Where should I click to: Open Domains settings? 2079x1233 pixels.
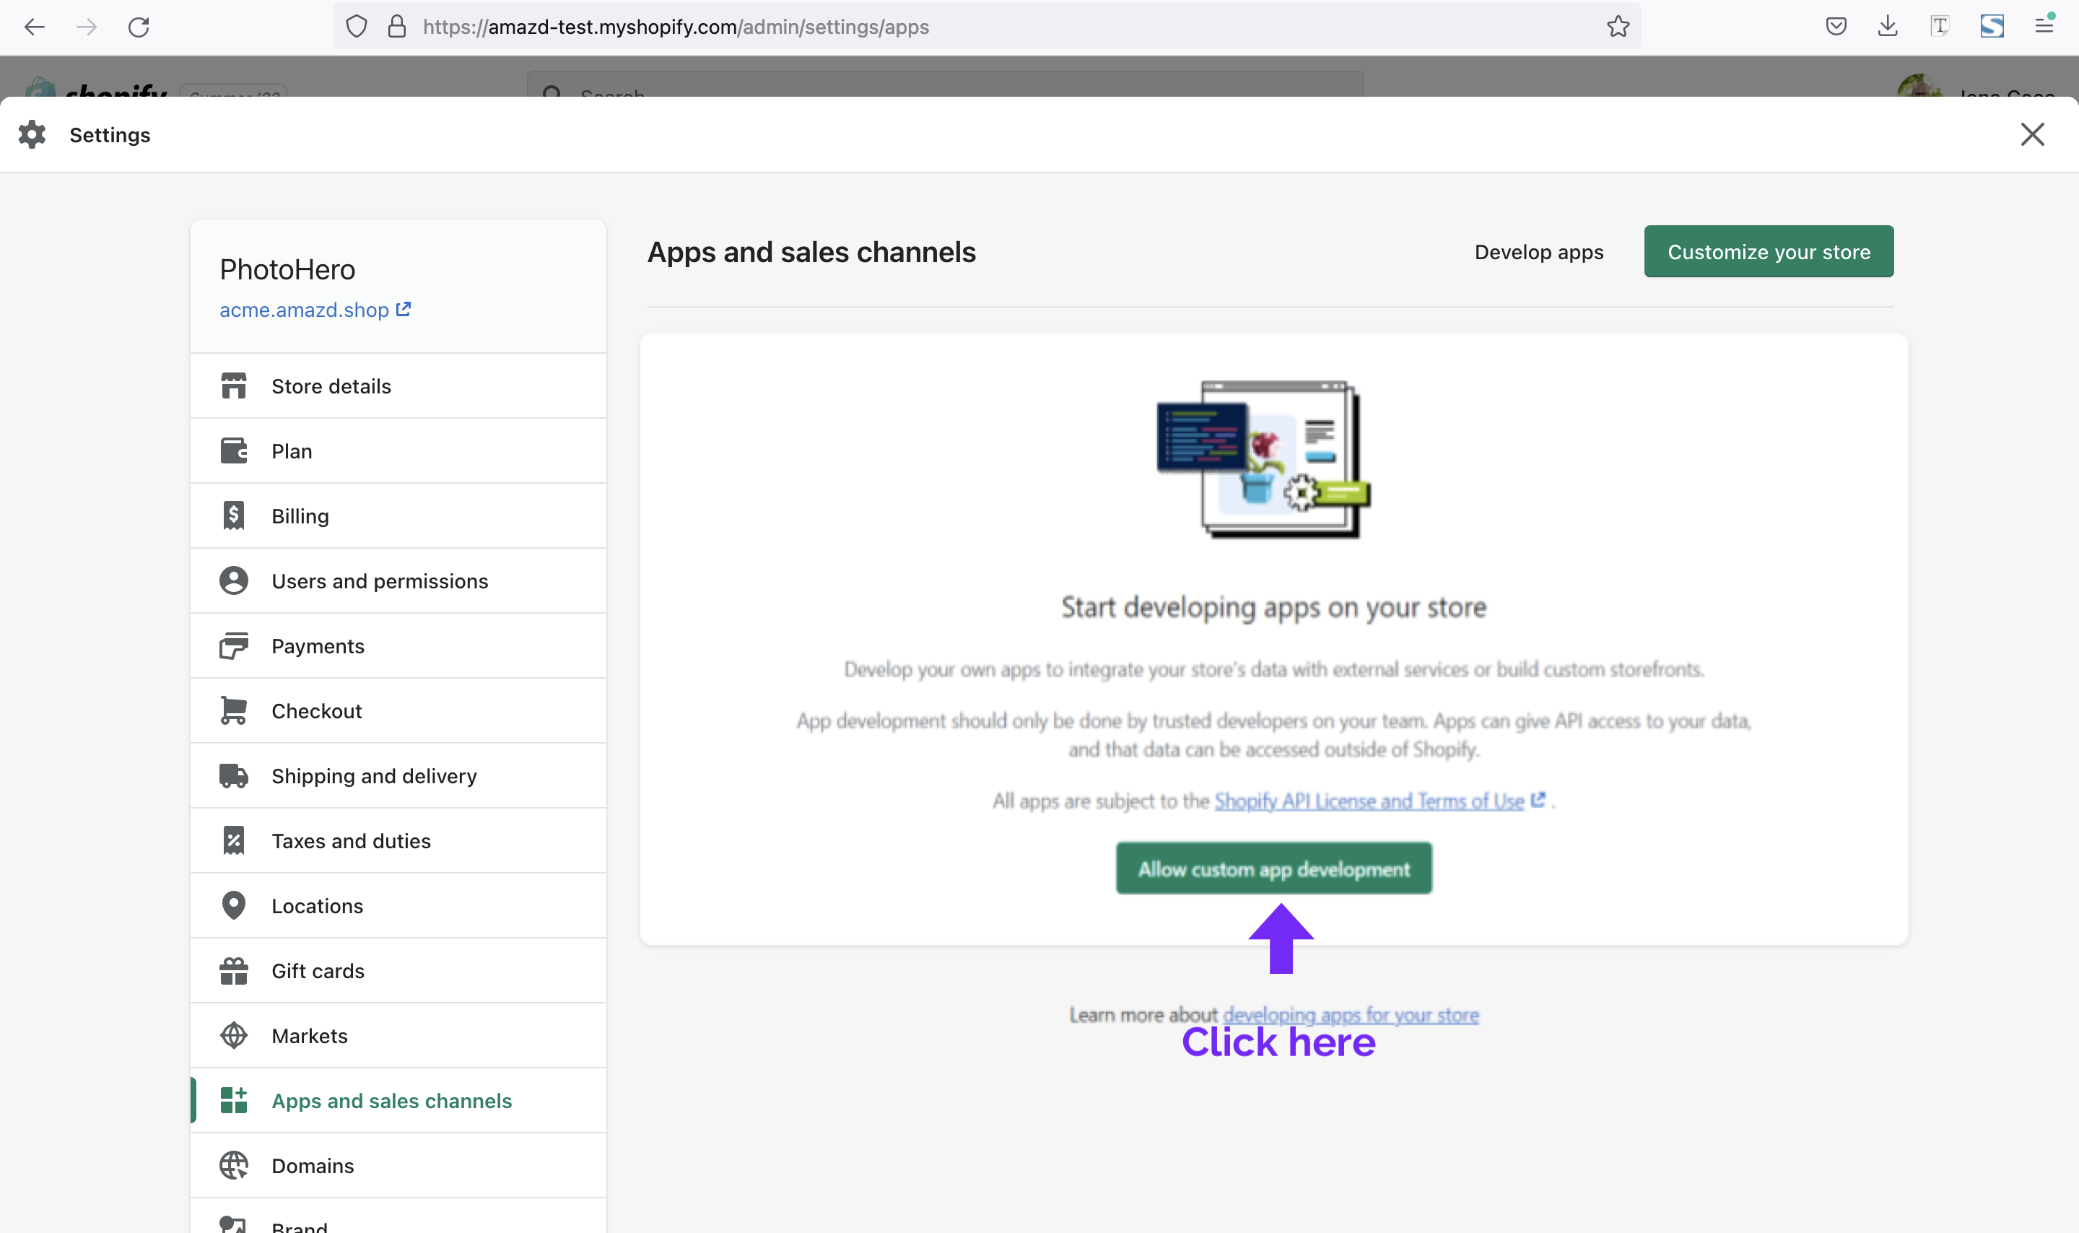[398, 1166]
